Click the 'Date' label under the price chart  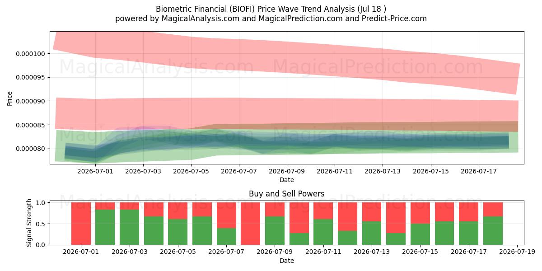(x=286, y=180)
